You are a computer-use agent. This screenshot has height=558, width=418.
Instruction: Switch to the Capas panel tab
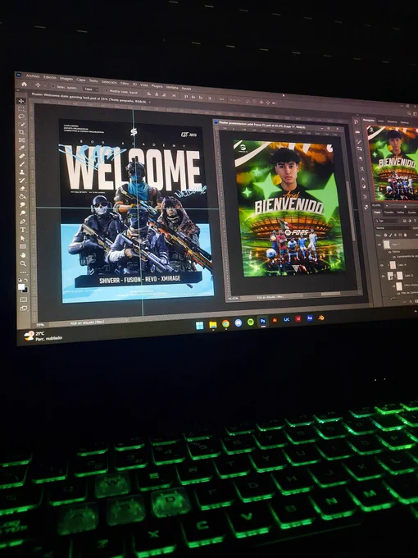tap(377, 212)
